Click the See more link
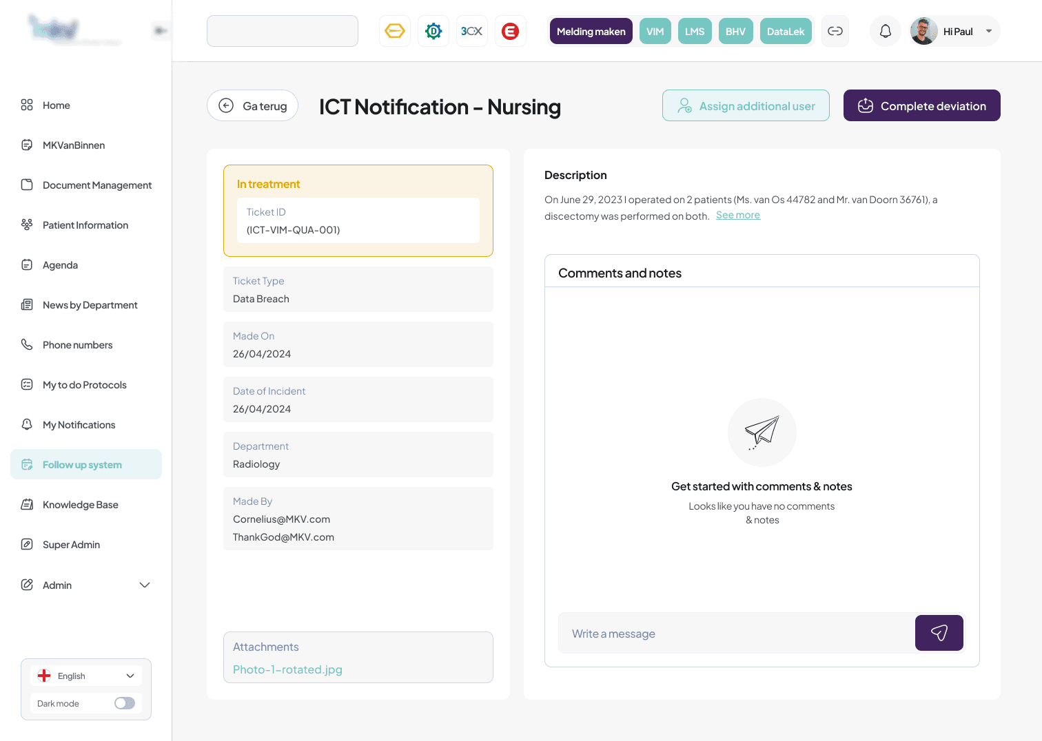The width and height of the screenshot is (1042, 741). tap(737, 215)
